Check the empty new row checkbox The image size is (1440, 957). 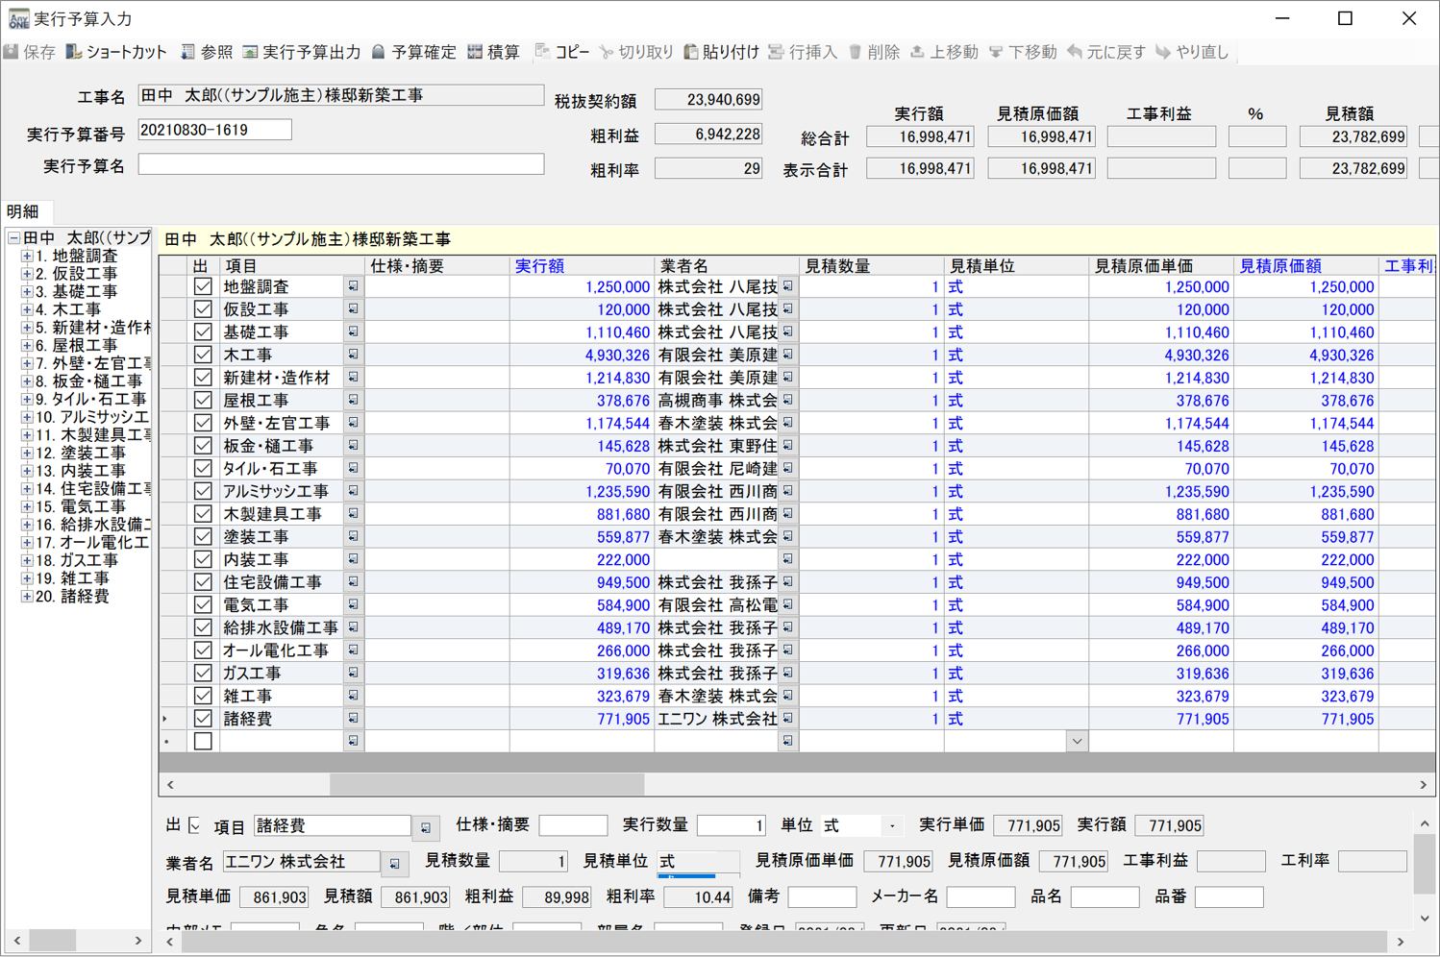pos(203,741)
